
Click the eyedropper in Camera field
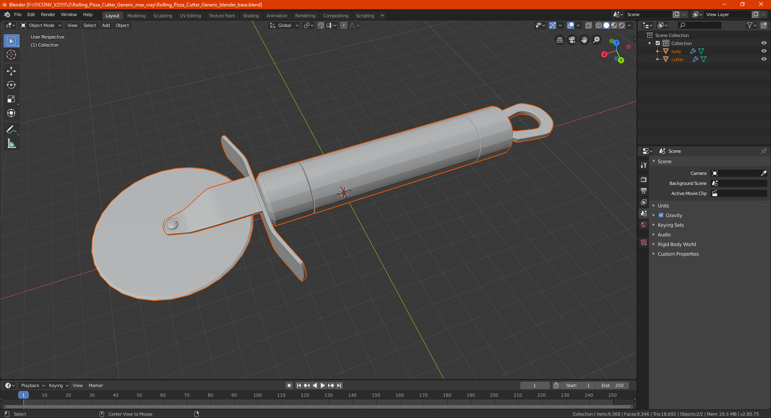pyautogui.click(x=763, y=173)
